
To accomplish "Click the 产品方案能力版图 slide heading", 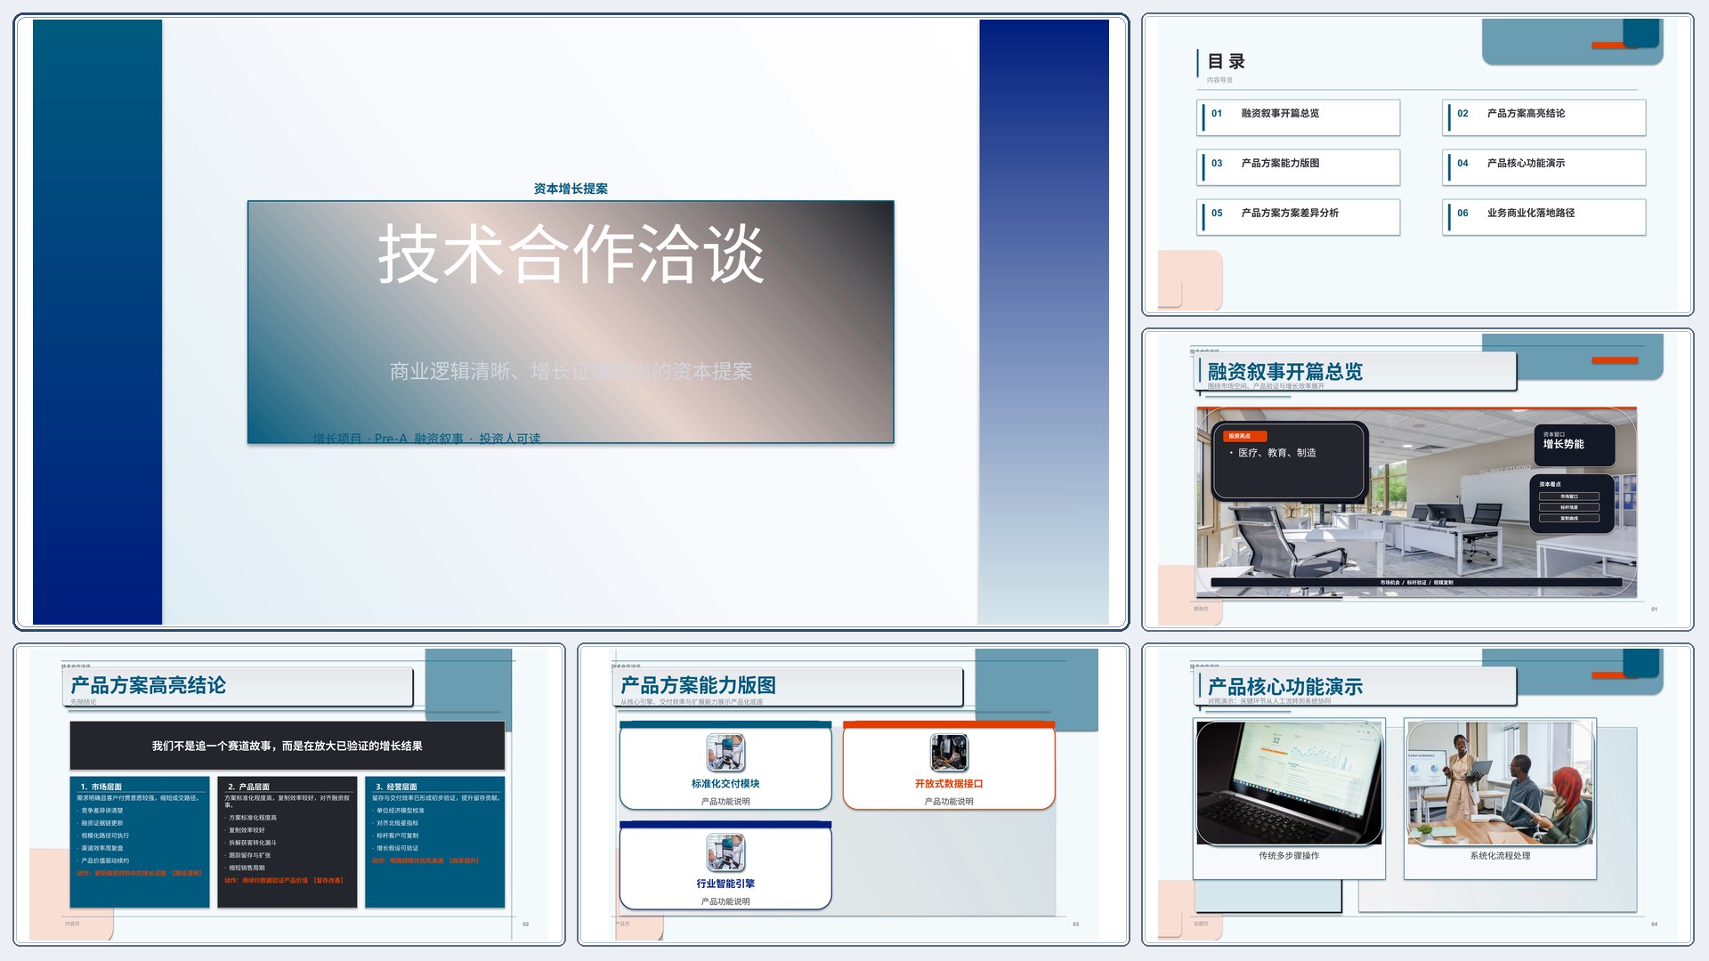I will coord(698,685).
